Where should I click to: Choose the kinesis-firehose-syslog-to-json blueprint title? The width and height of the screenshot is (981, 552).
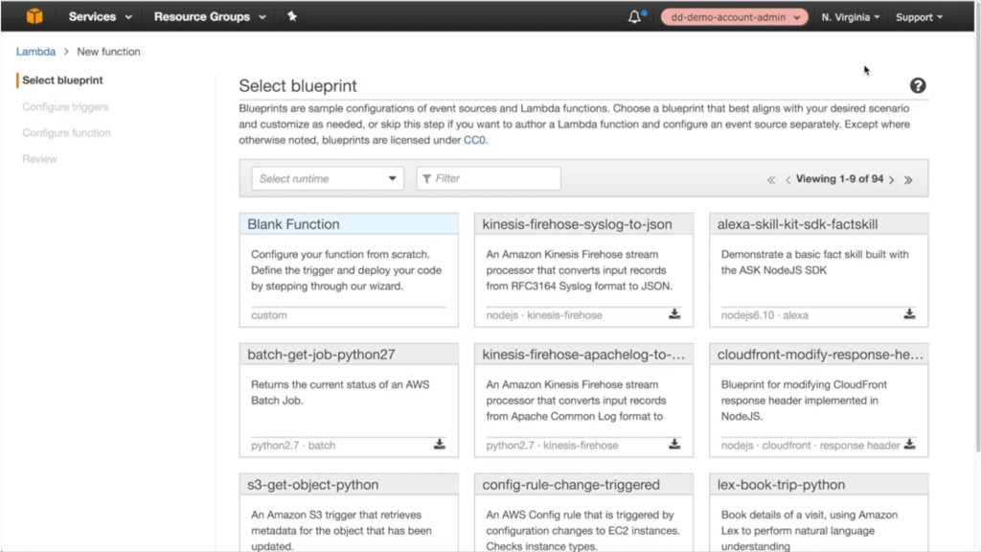click(x=577, y=224)
